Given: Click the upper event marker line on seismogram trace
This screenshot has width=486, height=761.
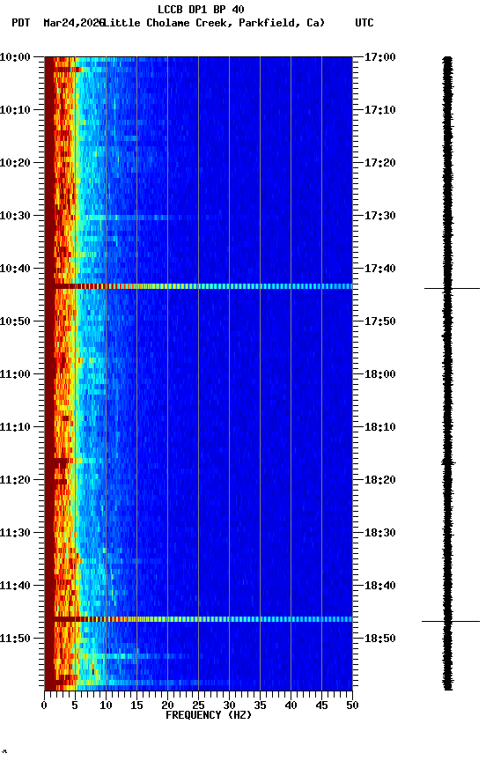Looking at the screenshot, I should (x=452, y=289).
